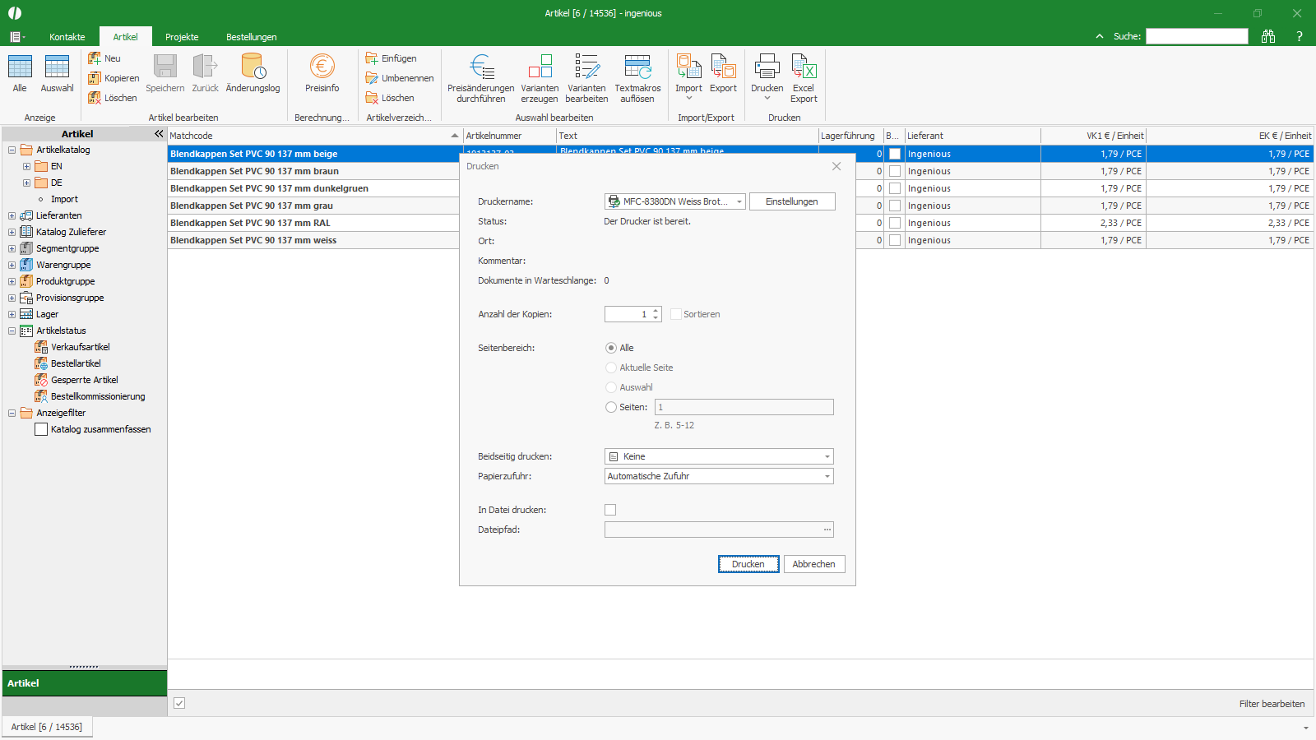
Task: Select the Seiten radio button
Action: click(x=611, y=407)
